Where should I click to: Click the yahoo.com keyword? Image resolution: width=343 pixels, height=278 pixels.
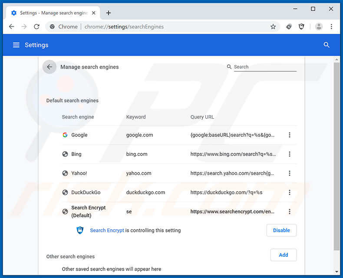pyautogui.click(x=139, y=173)
